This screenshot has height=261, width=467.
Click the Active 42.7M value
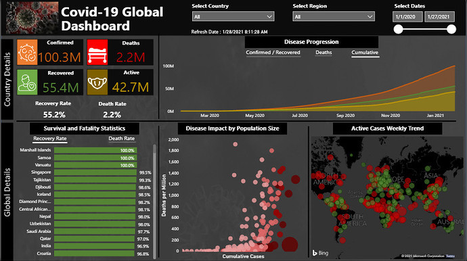[x=131, y=87]
